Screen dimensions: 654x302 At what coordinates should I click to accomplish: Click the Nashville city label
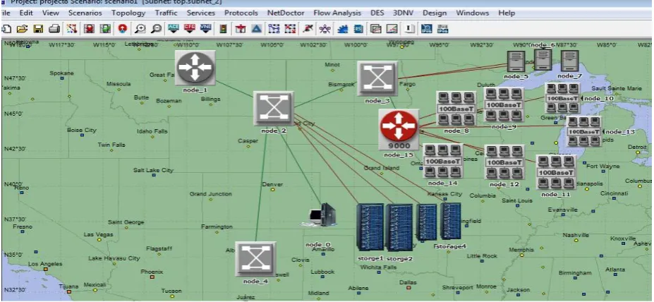click(x=576, y=235)
